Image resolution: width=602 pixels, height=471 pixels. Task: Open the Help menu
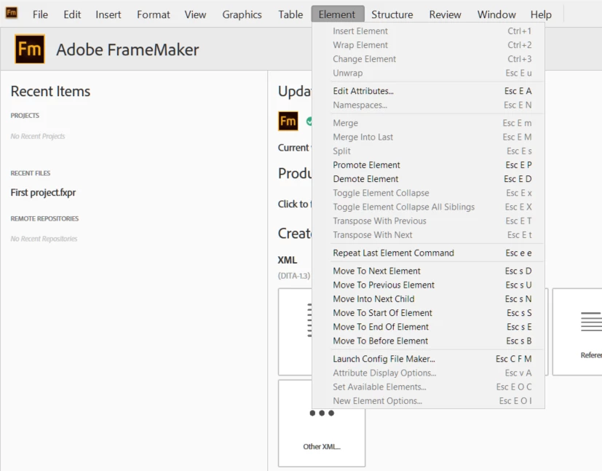pyautogui.click(x=541, y=15)
